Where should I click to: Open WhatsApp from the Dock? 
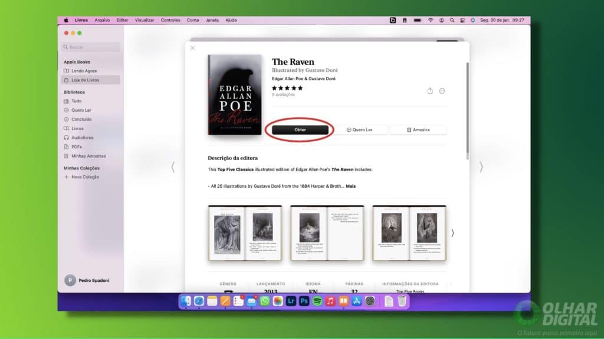point(265,301)
